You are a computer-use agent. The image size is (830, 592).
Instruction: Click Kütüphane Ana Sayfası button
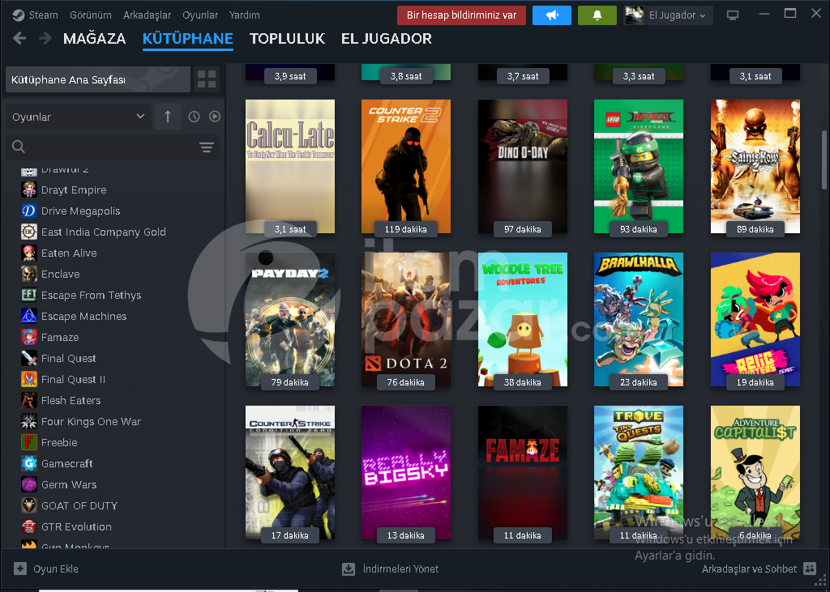[98, 79]
